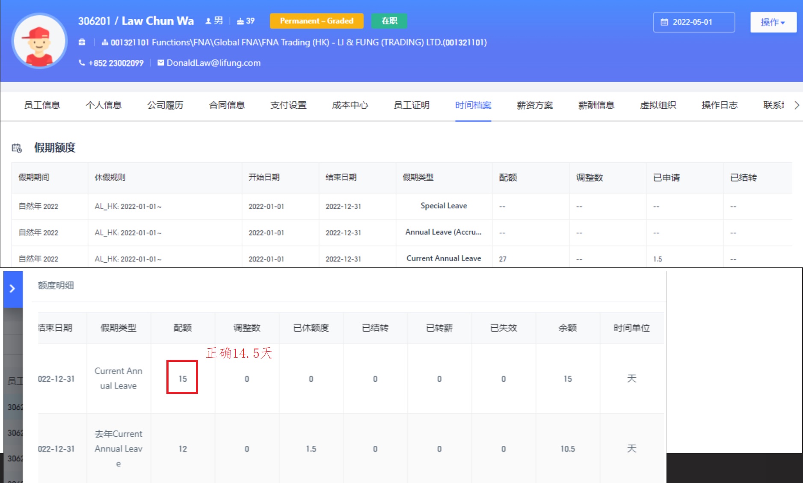Switch to the 员工信息 tab

coord(42,105)
